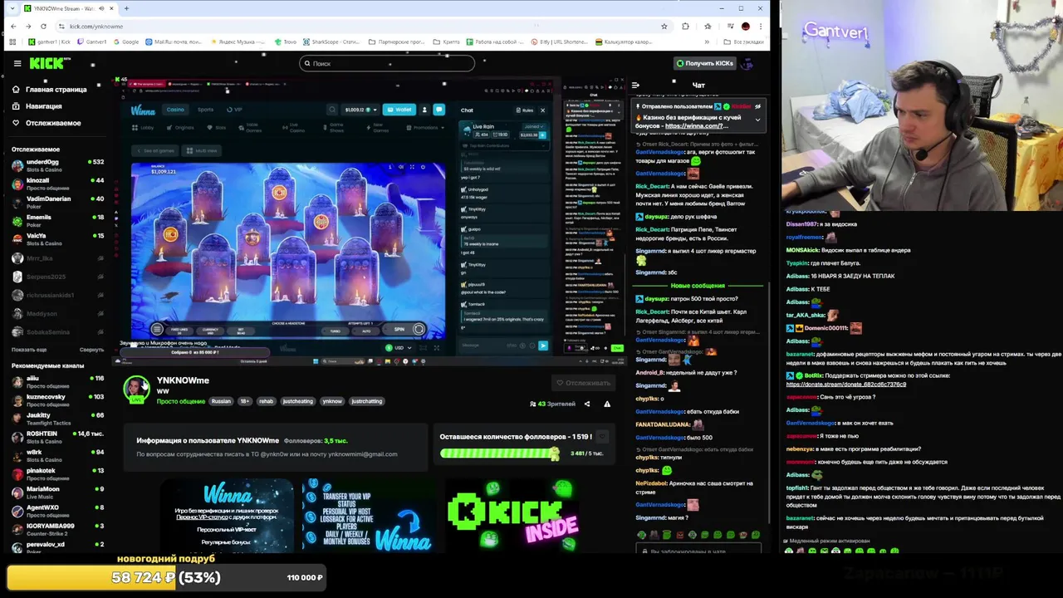Screen dimensions: 1063x598
Task: Expand the pinned message chevron in chat
Action: pyautogui.click(x=757, y=119)
